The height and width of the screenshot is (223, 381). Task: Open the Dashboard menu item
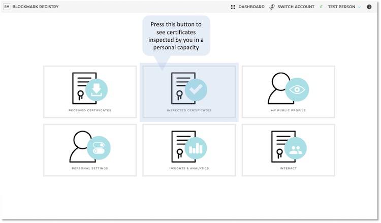pyautogui.click(x=251, y=7)
